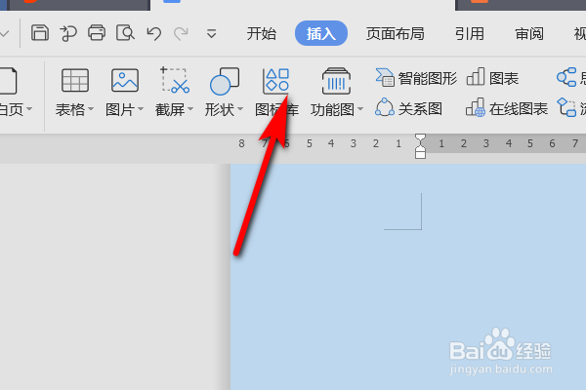Image resolution: width=586 pixels, height=390 pixels.
Task: Click the Print icon
Action: point(97,33)
